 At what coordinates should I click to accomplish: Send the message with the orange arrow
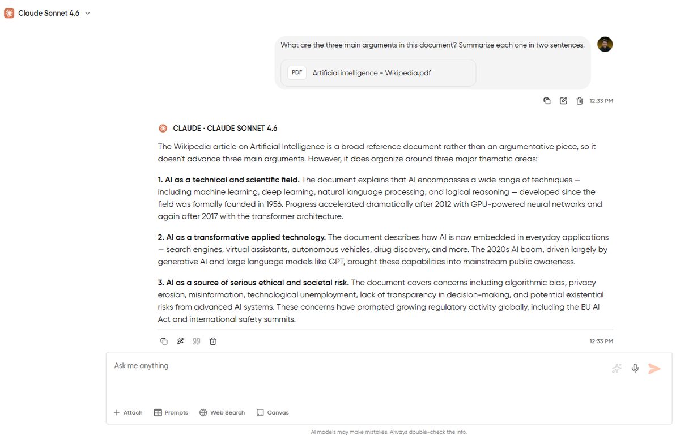655,368
